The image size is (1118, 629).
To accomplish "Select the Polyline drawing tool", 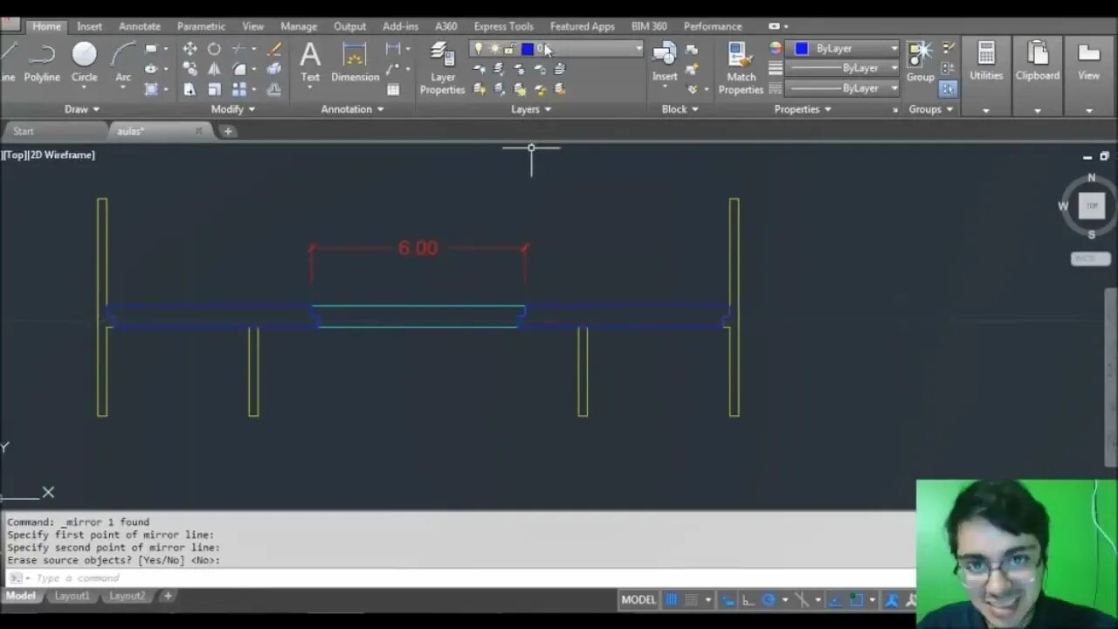I will [x=42, y=62].
